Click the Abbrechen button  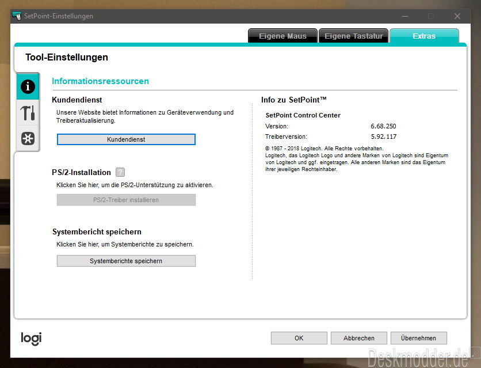pyautogui.click(x=359, y=338)
